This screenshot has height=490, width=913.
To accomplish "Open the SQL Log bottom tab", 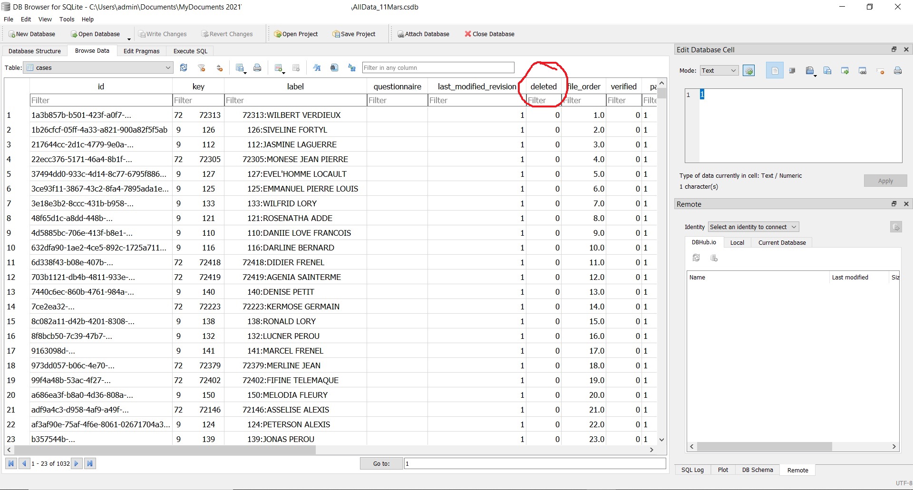I will click(x=692, y=470).
